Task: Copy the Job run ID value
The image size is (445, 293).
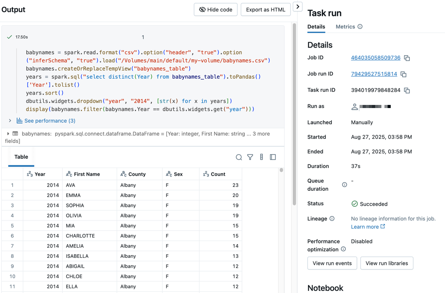Action: [403, 74]
